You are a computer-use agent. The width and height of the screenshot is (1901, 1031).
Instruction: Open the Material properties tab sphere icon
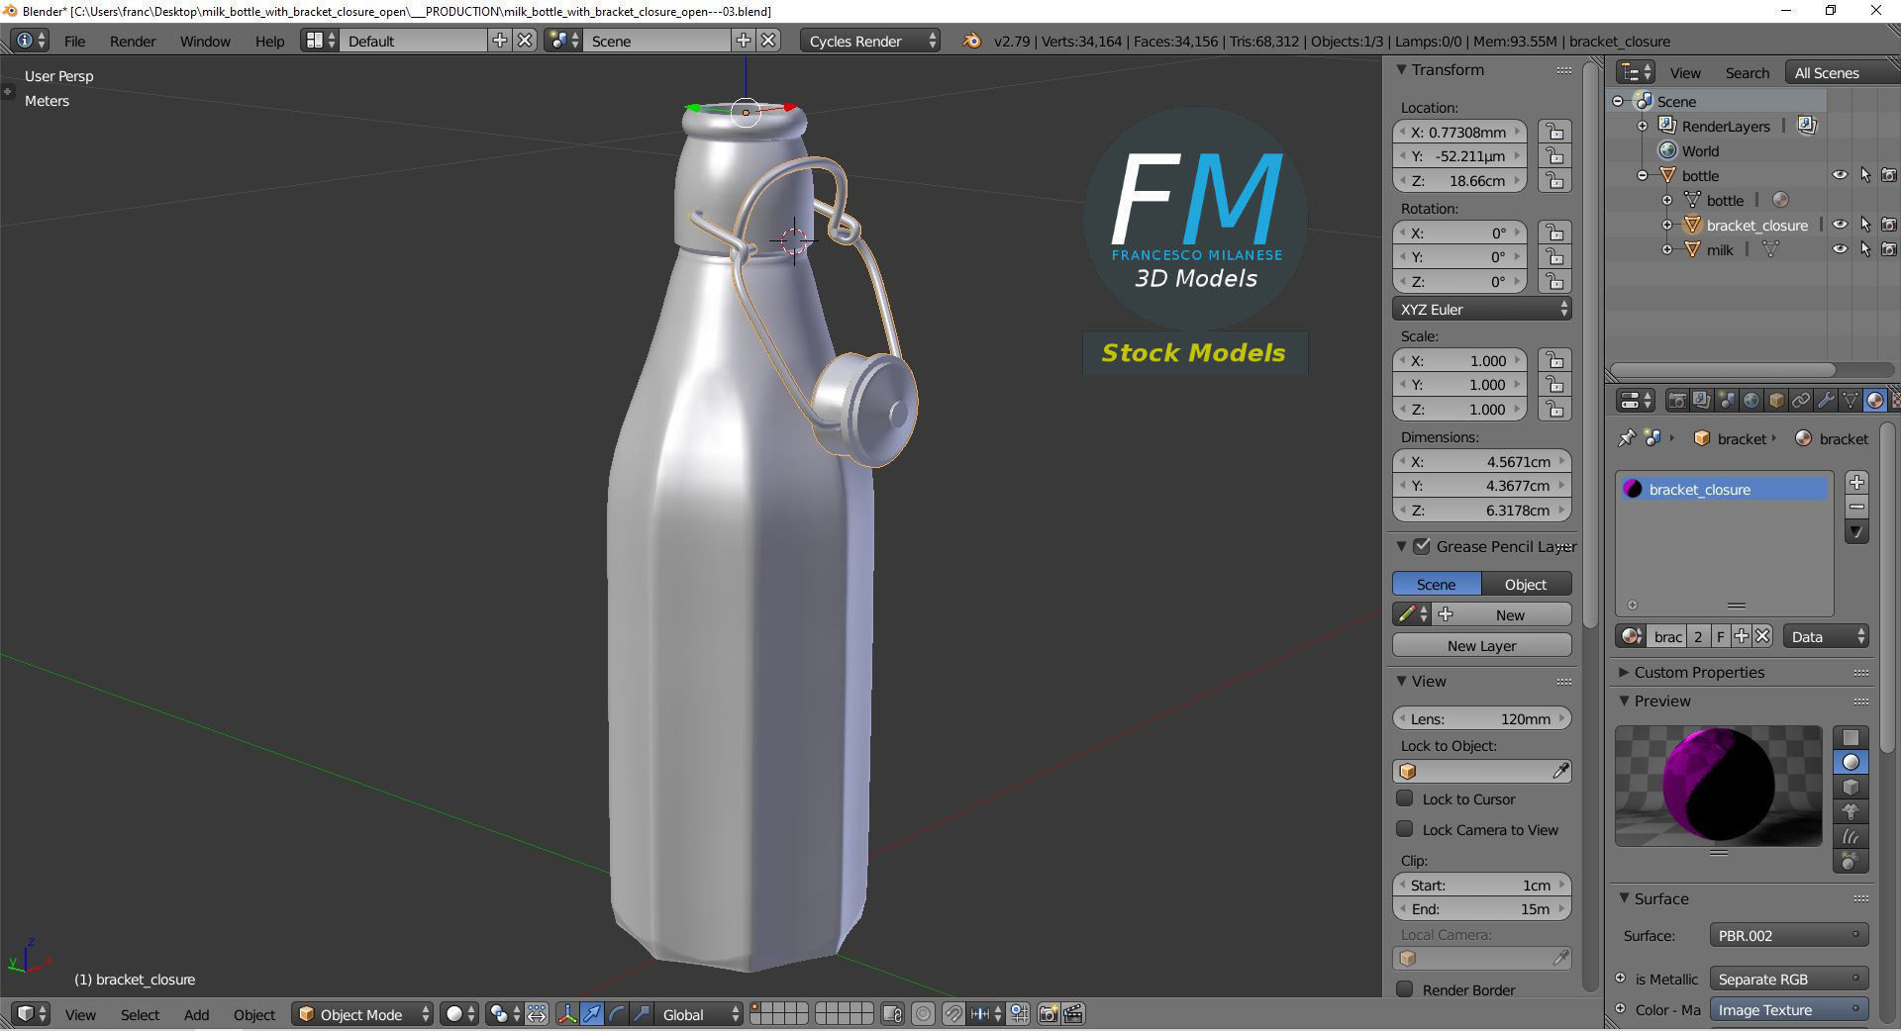(x=1875, y=401)
